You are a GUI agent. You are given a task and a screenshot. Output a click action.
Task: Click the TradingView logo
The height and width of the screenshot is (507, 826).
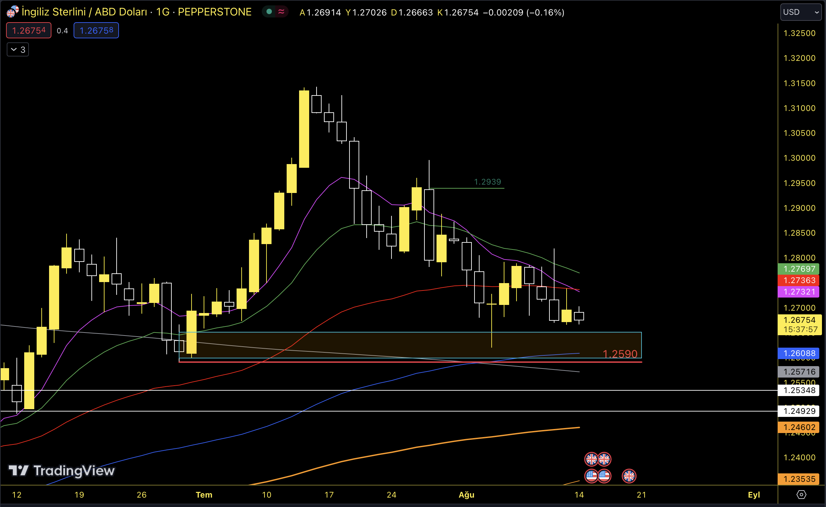[x=61, y=470]
